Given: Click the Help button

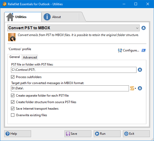Looking at the screenshot, I should coord(17,134).
